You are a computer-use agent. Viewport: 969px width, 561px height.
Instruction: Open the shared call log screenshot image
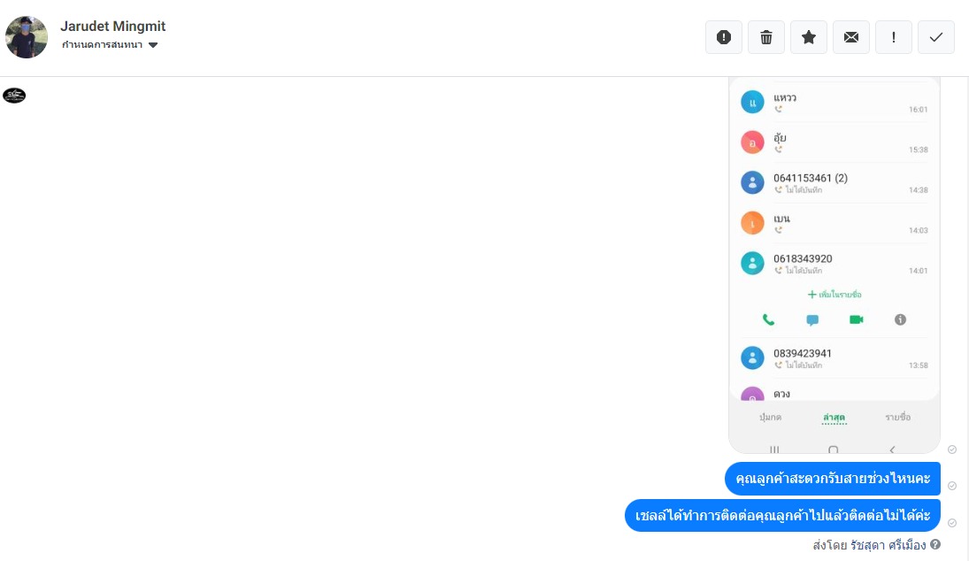coord(834,265)
